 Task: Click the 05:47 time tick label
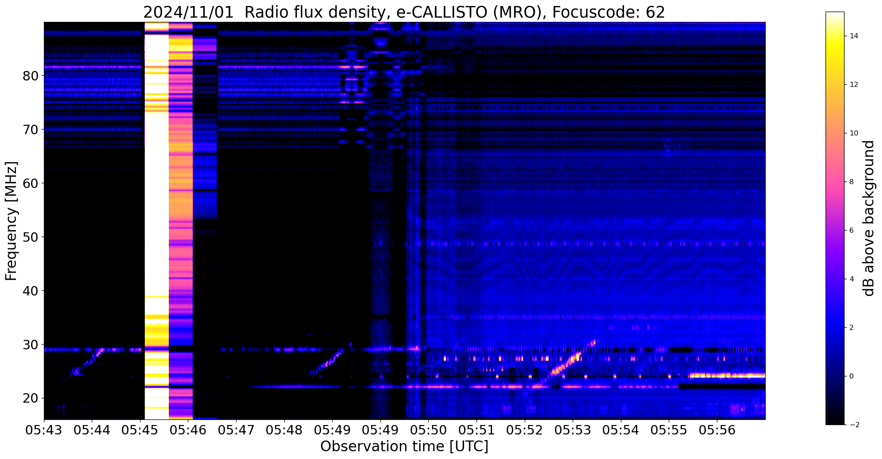pyautogui.click(x=236, y=430)
